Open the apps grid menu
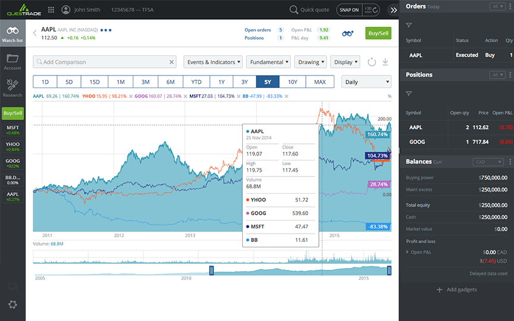This screenshot has width=514, height=321. click(x=51, y=10)
